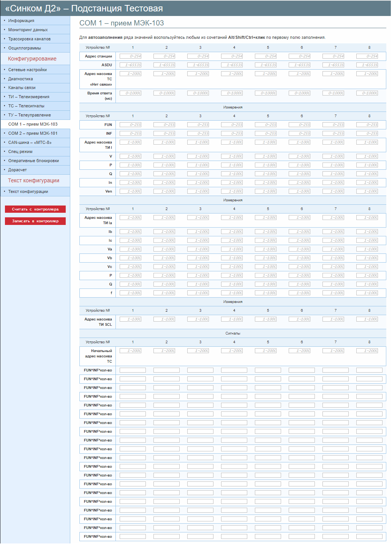The width and height of the screenshot is (392, 545).
Task: Select 'Оперативные блокировки' in the sidebar
Action: 33,161
